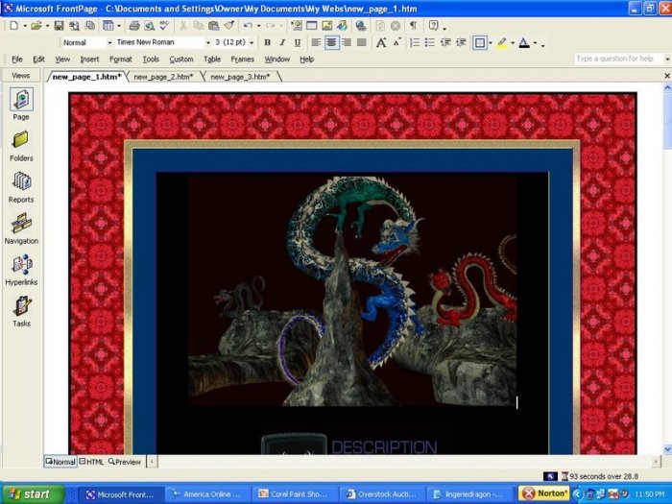
Task: Open Hyperlinks view in Views bar
Action: pos(21,270)
